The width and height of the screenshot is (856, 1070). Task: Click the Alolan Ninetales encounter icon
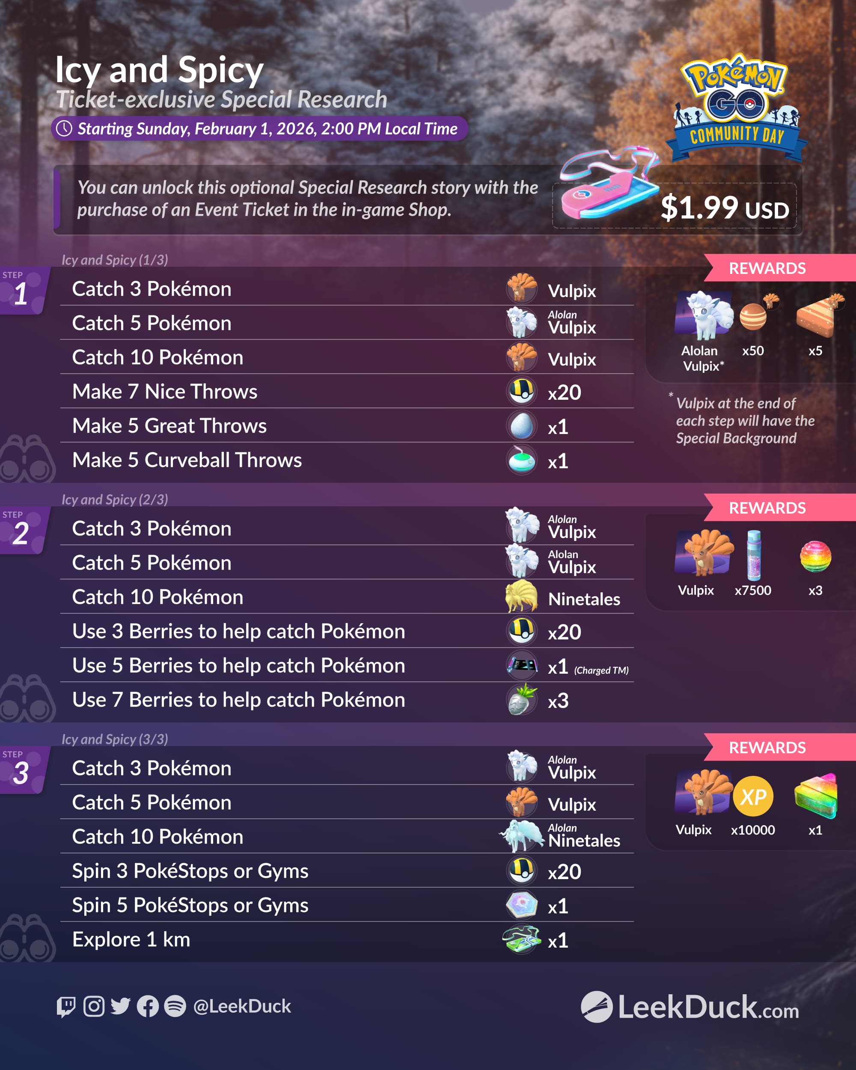pos(522,836)
